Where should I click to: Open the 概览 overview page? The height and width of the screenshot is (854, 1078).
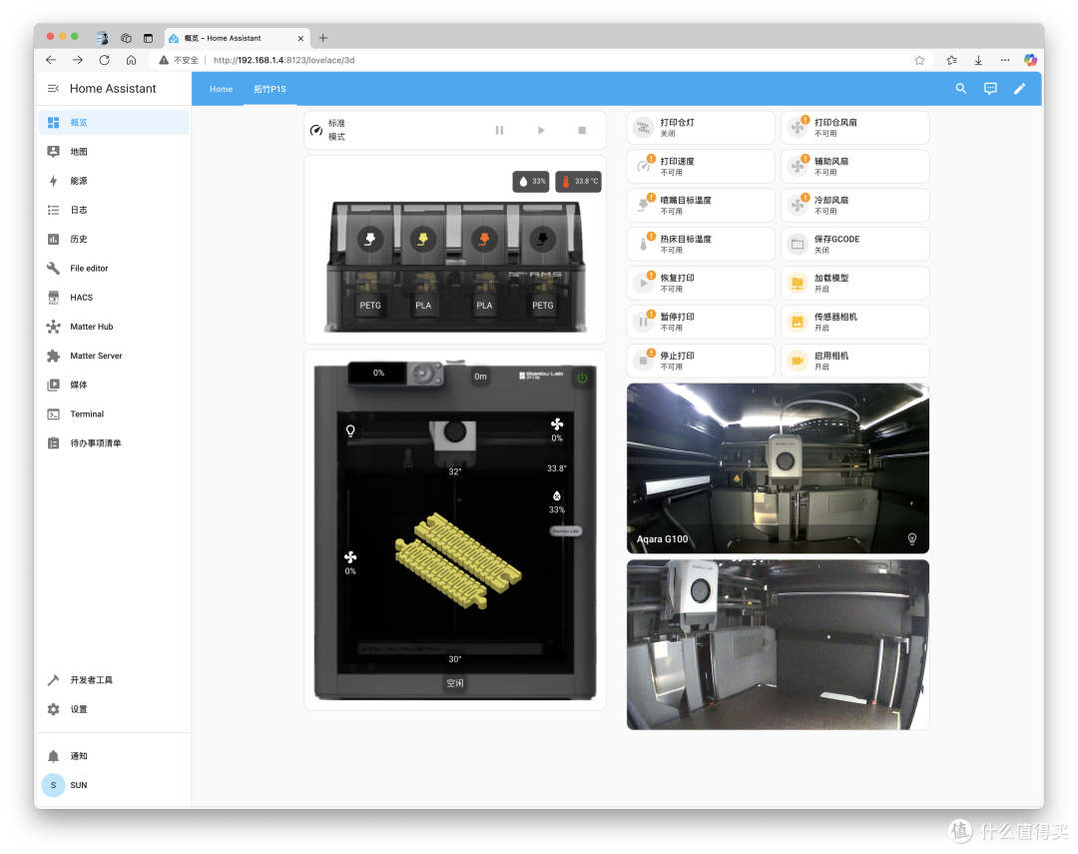click(114, 123)
